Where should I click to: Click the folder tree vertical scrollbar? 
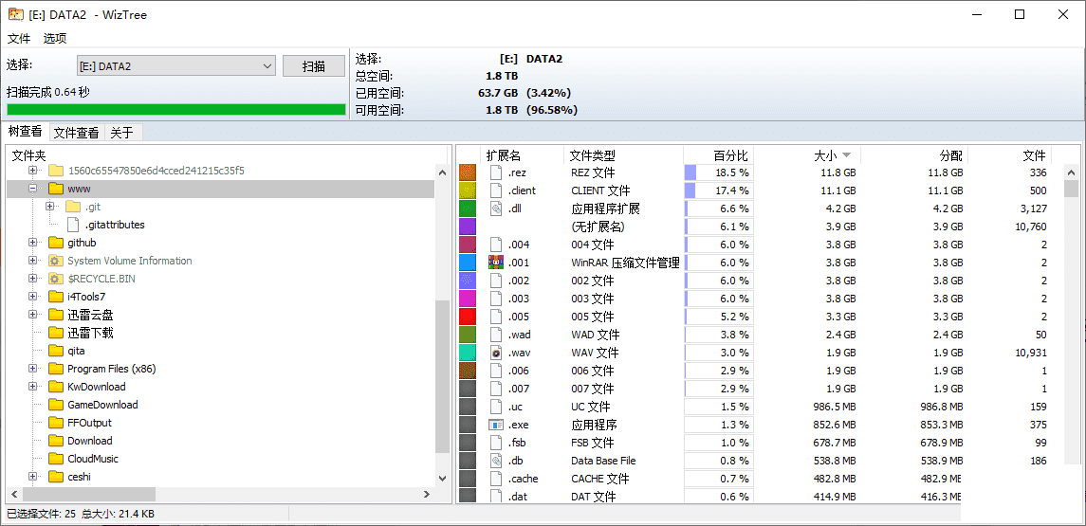(x=441, y=379)
